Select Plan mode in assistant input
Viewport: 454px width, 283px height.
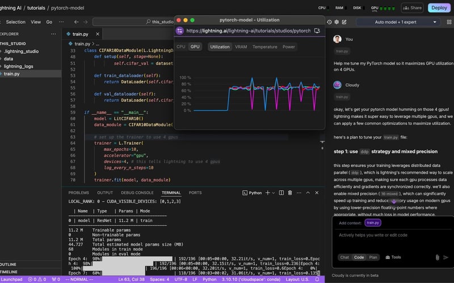click(373, 258)
